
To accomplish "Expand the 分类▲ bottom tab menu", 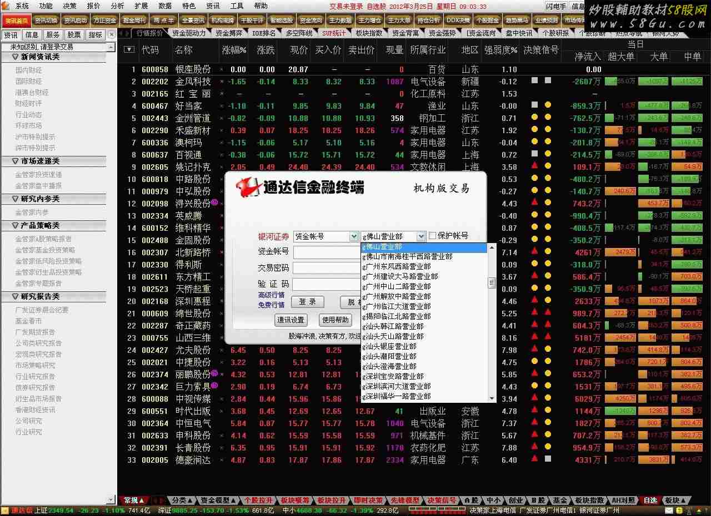I will [x=182, y=500].
